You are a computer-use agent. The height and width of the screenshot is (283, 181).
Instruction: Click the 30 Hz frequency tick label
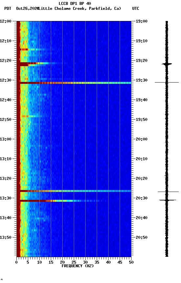tap(85, 262)
